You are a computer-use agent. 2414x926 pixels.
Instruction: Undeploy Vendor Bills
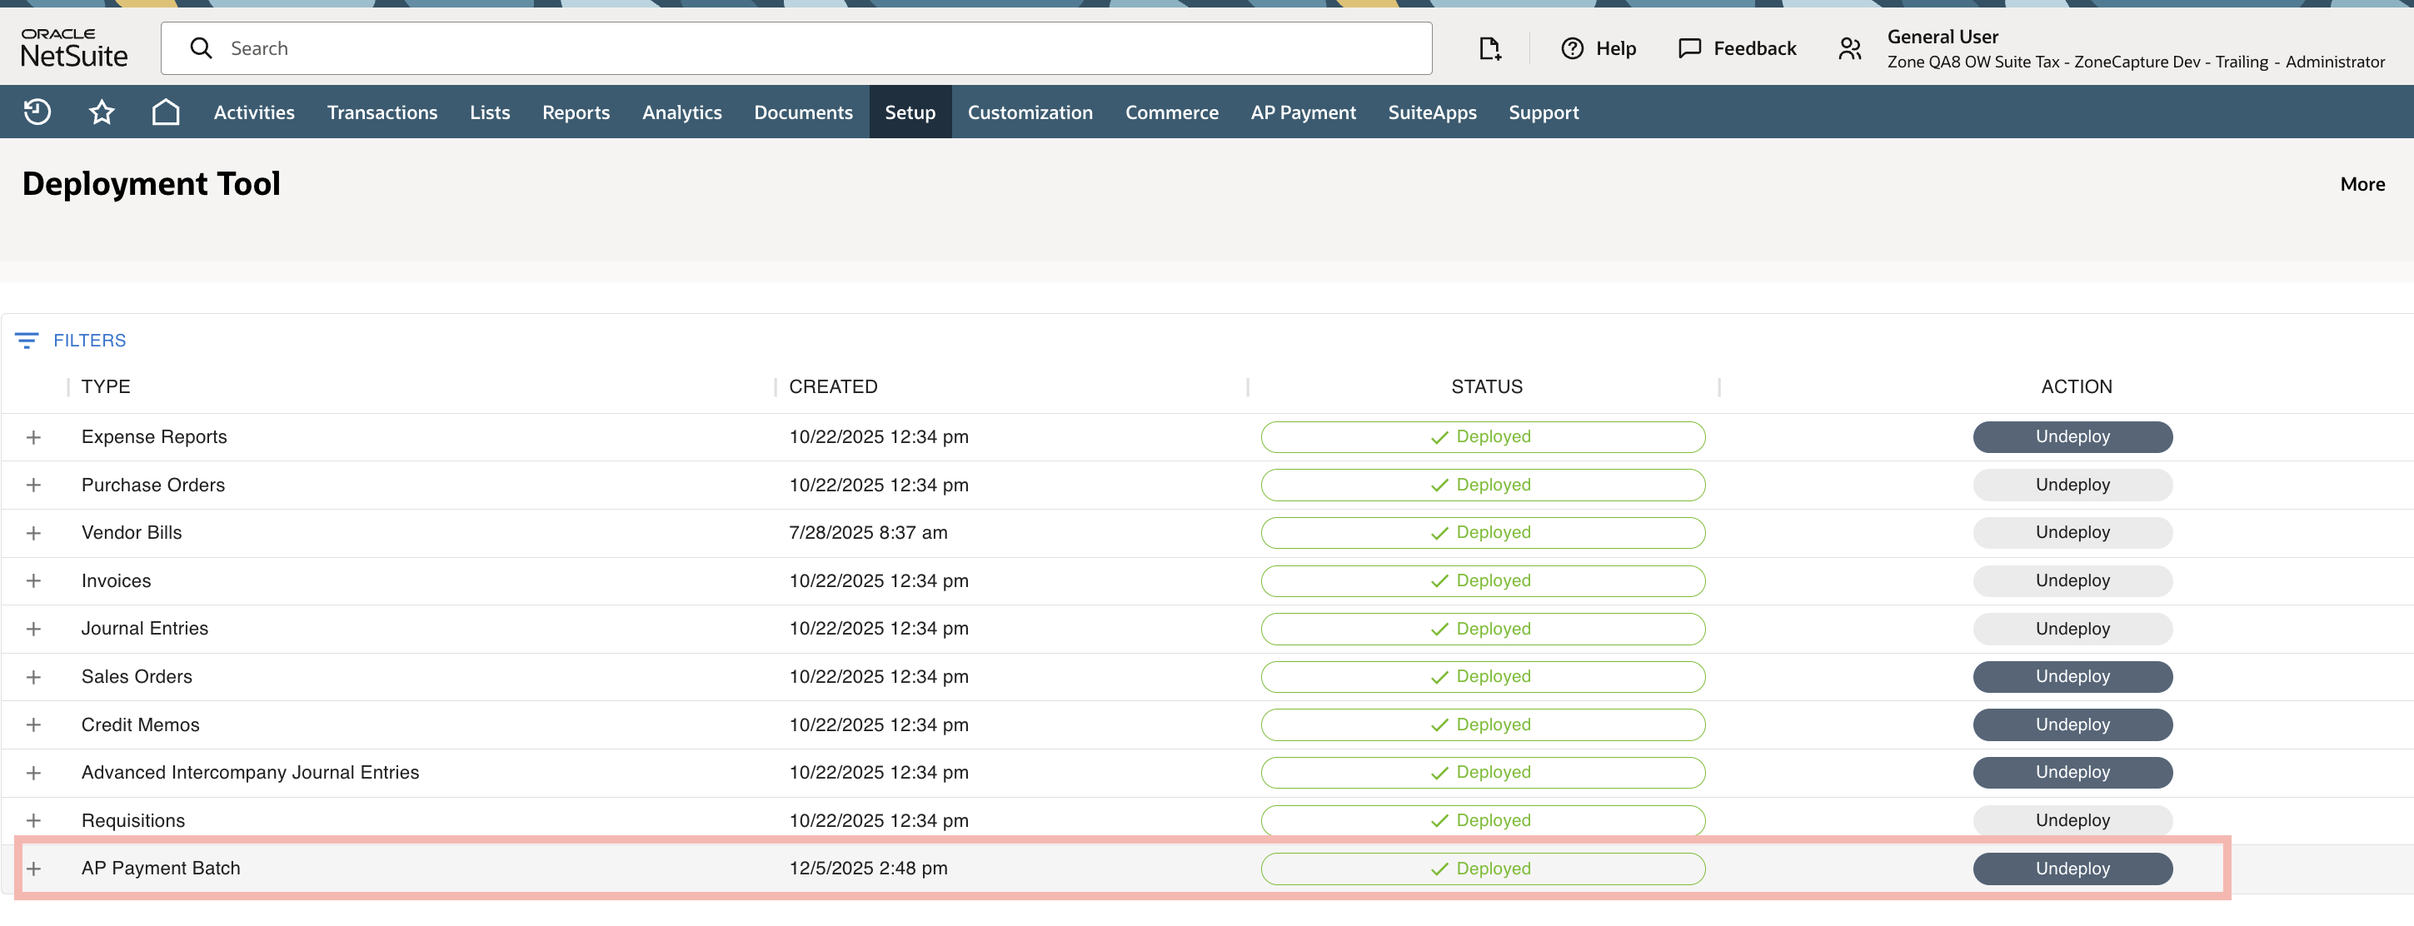click(x=2072, y=532)
